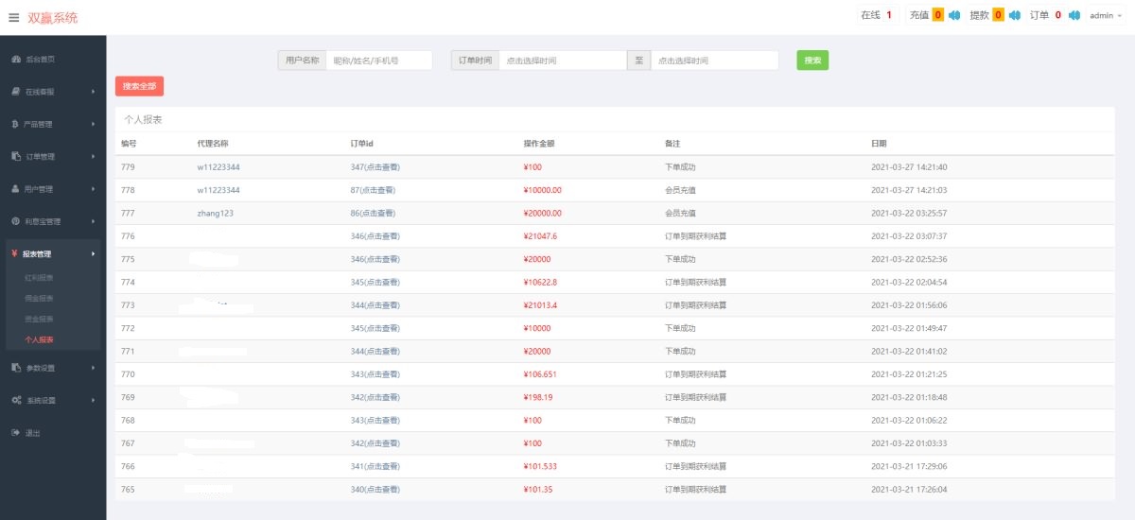Click the 操作金额 column header

pos(538,144)
